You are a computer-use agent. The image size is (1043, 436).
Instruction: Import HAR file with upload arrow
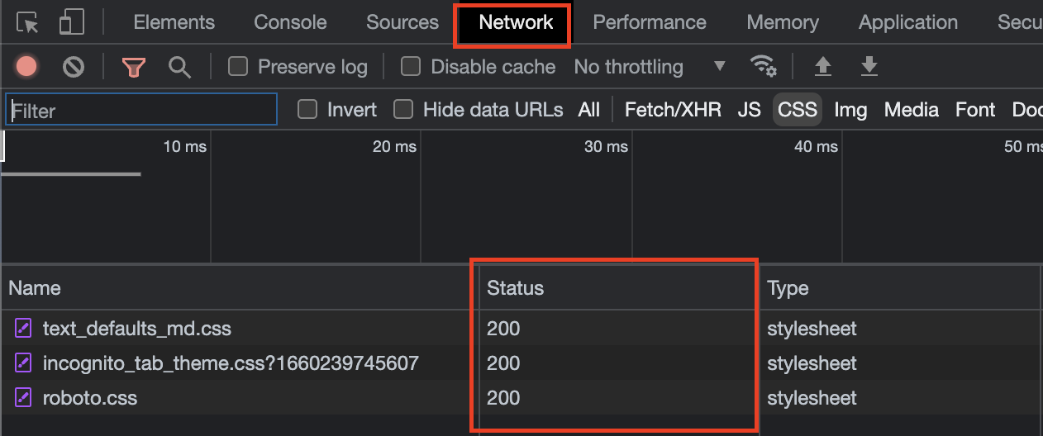pyautogui.click(x=822, y=66)
